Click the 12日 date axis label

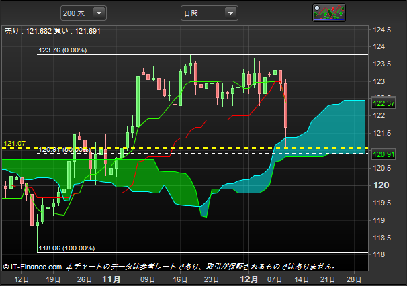tap(21, 279)
